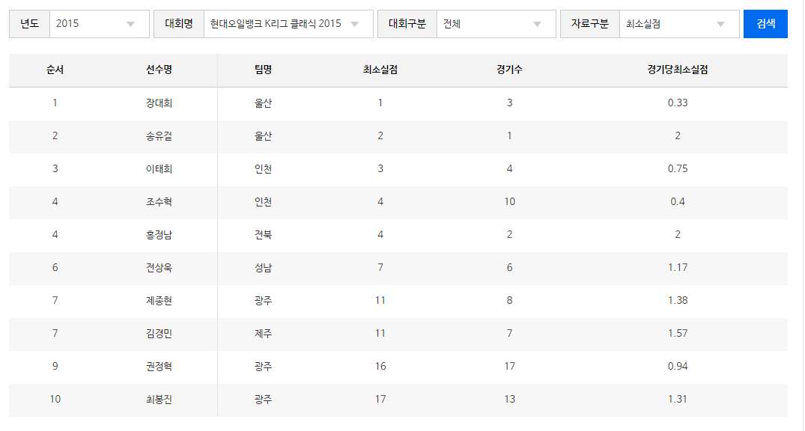Viewport: 805px width, 431px height.
Task: Click player name 조수혁
Action: [159, 202]
